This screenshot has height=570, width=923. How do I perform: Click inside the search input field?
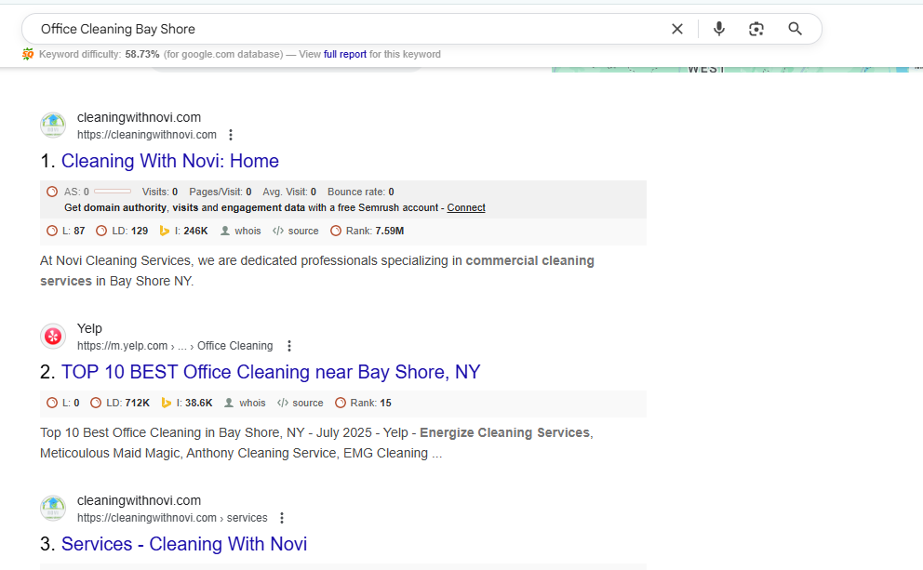pos(344,29)
